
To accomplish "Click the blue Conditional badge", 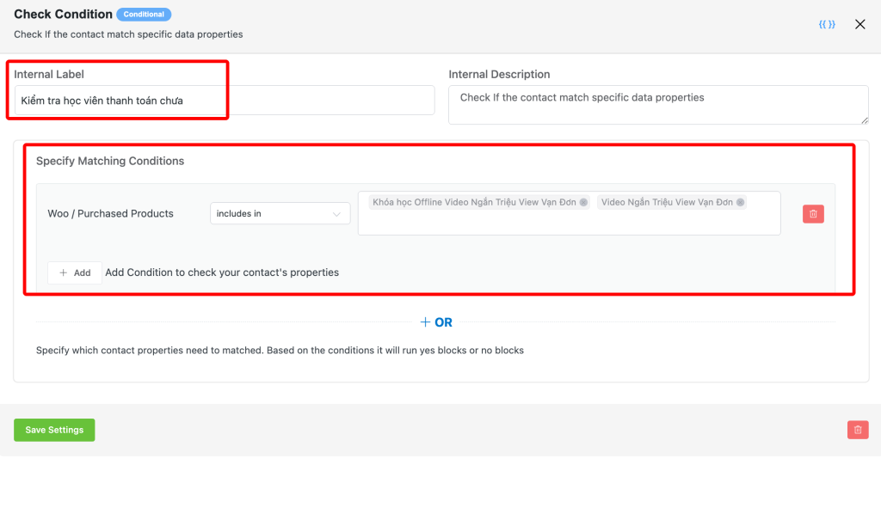I will (144, 15).
